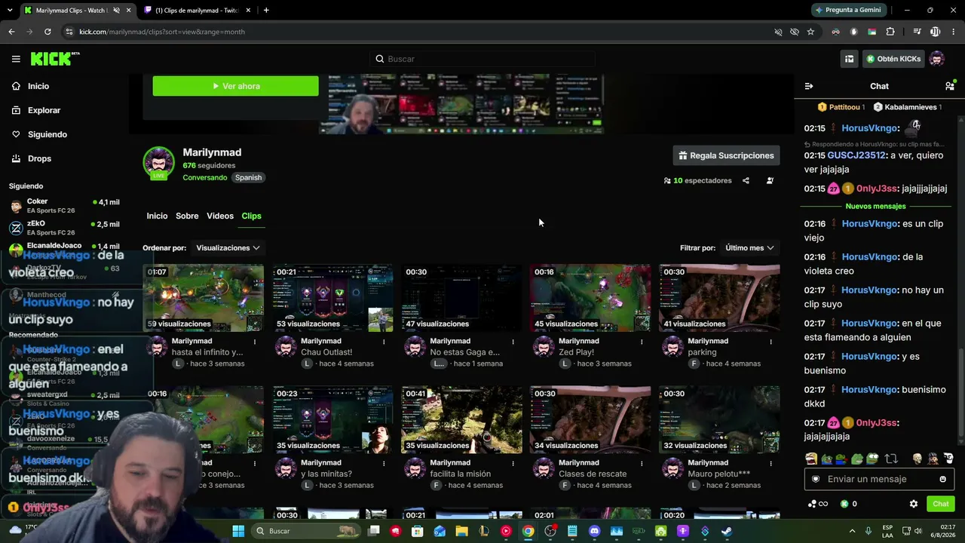Viewport: 965px width, 543px height.
Task: Go to Explorar in the sidebar
Action: click(44, 110)
